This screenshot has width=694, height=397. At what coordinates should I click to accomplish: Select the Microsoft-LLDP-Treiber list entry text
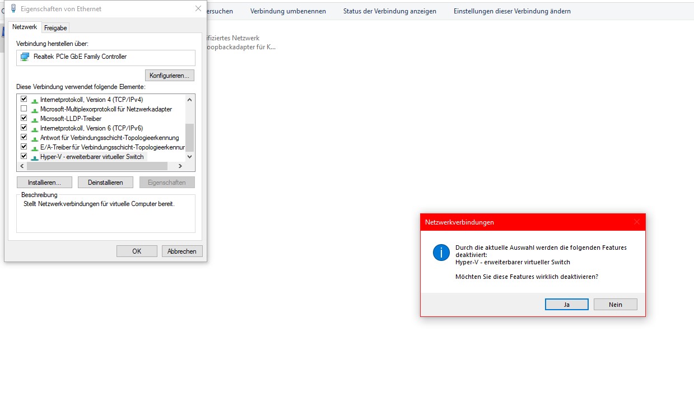coord(71,119)
